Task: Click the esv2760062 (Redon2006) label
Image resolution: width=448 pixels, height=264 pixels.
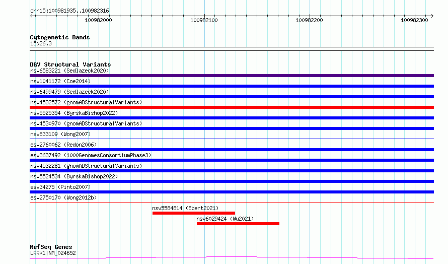Action: coord(63,145)
